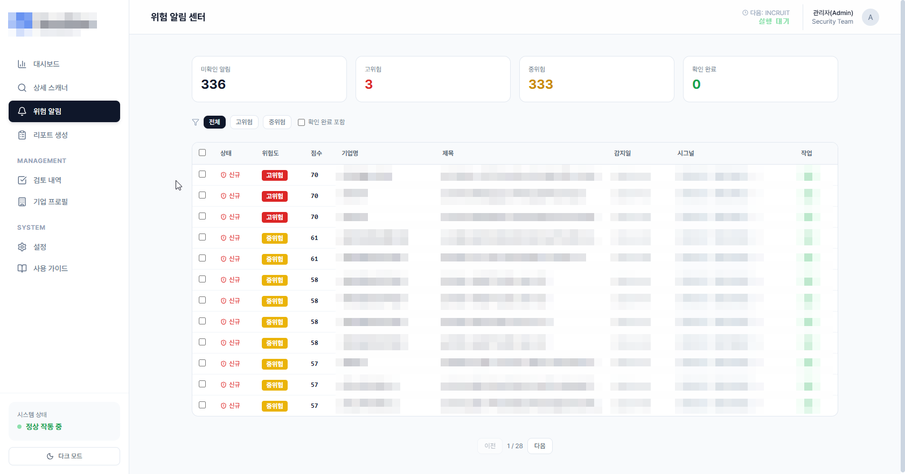Click the 미확인 알림 summary card

pyautogui.click(x=269, y=79)
